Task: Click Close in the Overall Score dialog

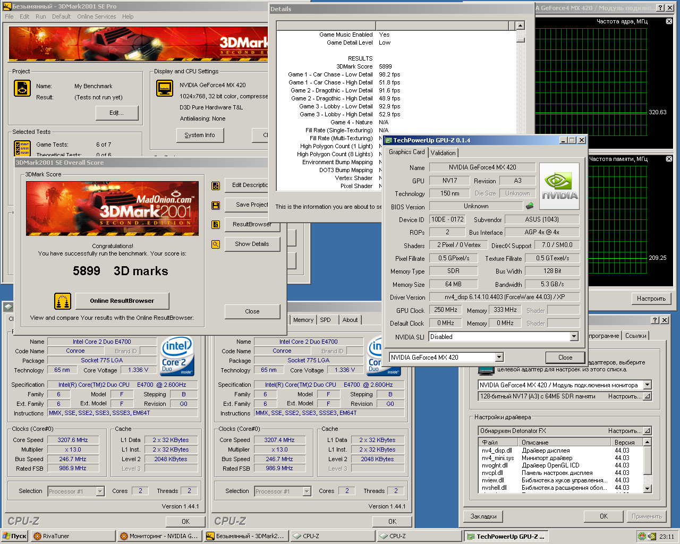Action: point(252,312)
